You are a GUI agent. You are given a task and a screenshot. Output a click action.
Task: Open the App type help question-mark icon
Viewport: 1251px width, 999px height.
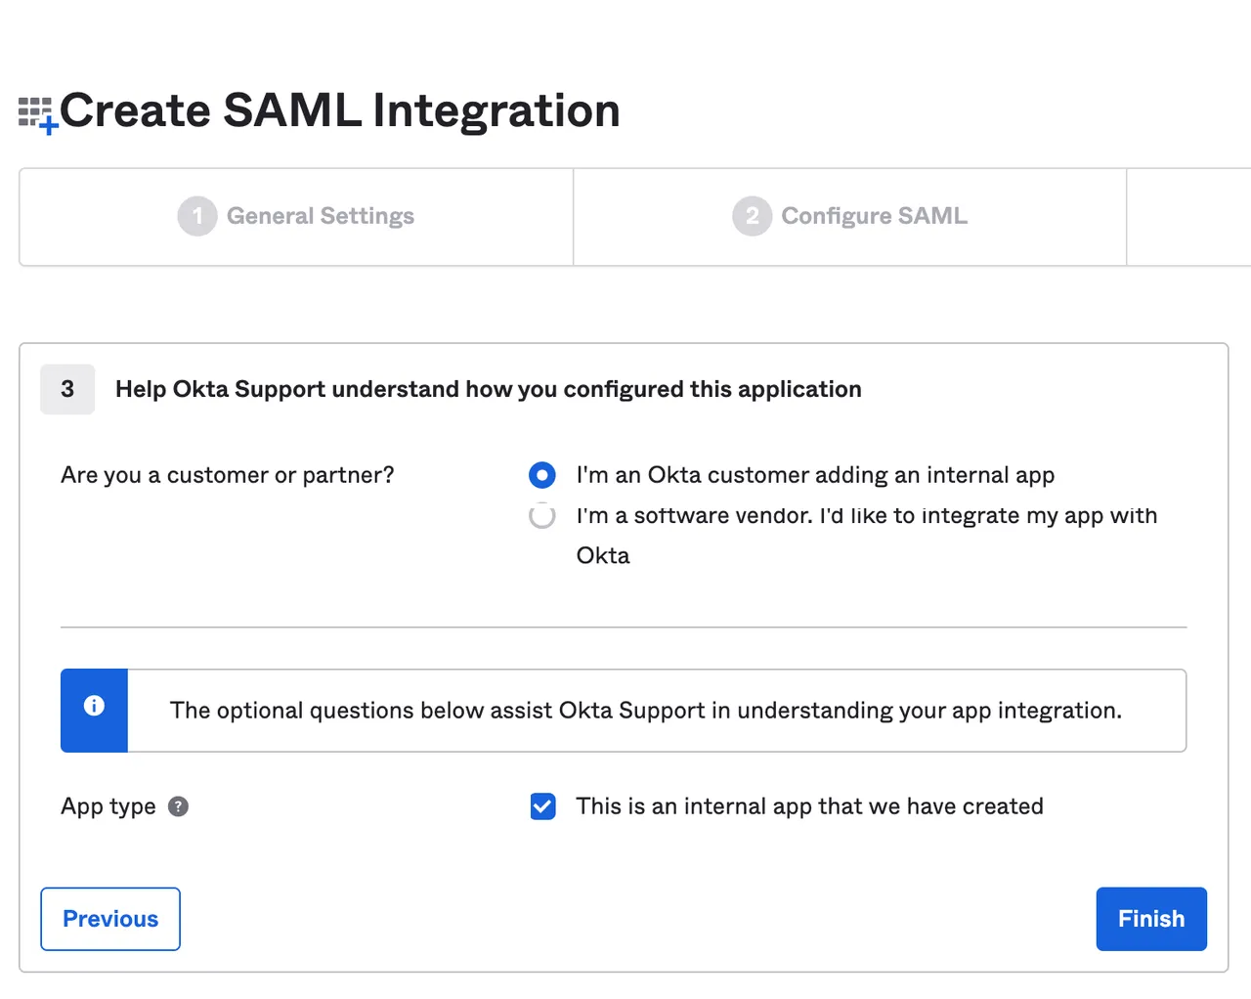click(x=178, y=806)
